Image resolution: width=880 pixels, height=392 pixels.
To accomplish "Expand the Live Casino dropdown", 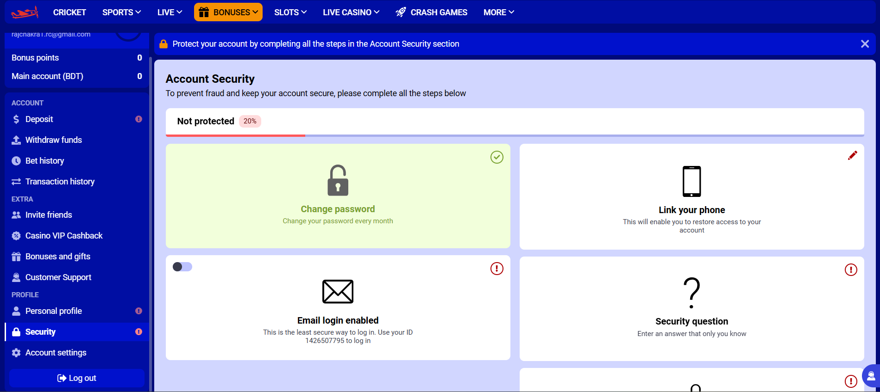I will 351,12.
